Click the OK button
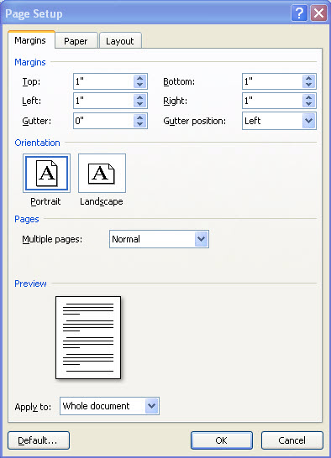The height and width of the screenshot is (458, 331). click(x=222, y=440)
